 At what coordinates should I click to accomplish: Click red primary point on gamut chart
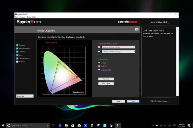pyautogui.click(x=77, y=77)
